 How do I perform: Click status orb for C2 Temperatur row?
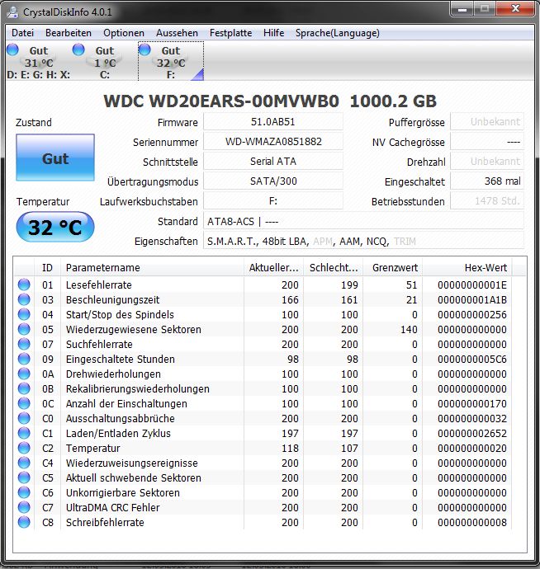click(x=24, y=448)
